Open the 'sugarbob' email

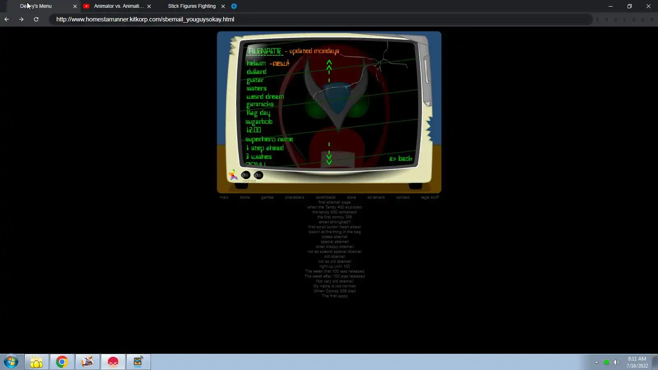click(x=259, y=122)
